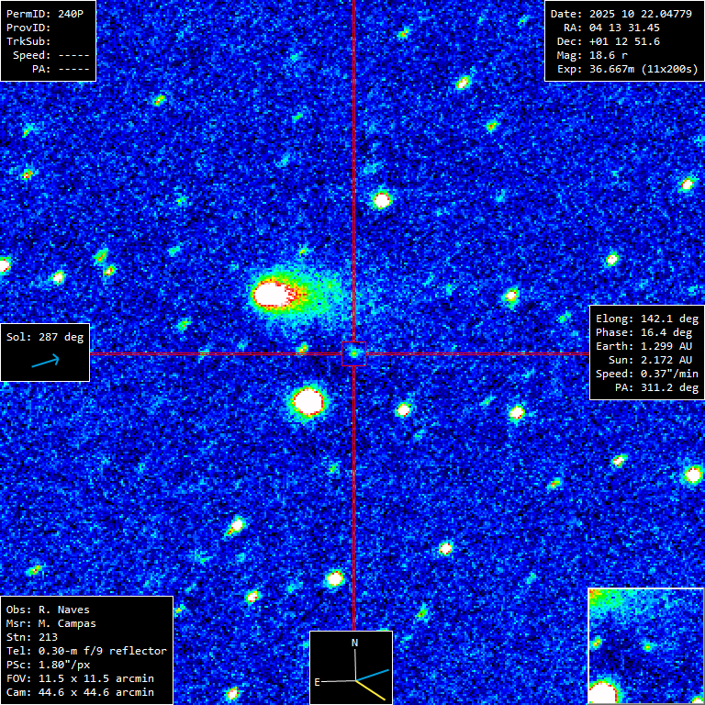
Task: Open the zoomed inset thumbnail
Action: (645, 645)
